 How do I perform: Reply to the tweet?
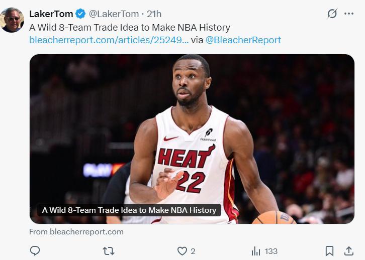click(x=35, y=251)
